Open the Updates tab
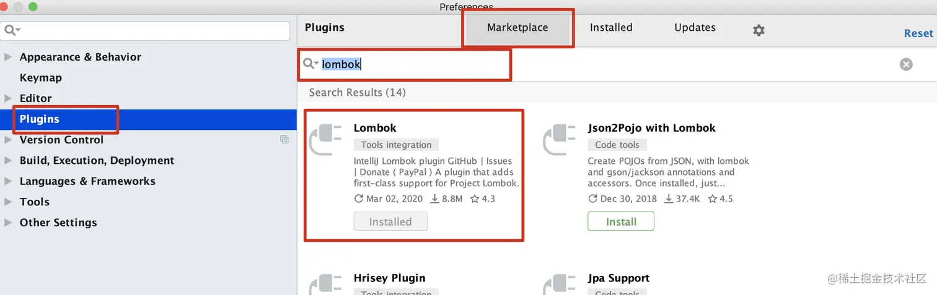The width and height of the screenshot is (937, 295). coord(695,28)
